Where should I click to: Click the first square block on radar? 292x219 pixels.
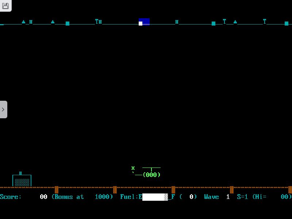68,23
